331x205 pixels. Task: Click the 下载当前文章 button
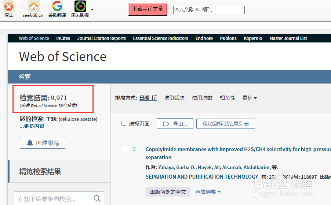click(x=148, y=9)
